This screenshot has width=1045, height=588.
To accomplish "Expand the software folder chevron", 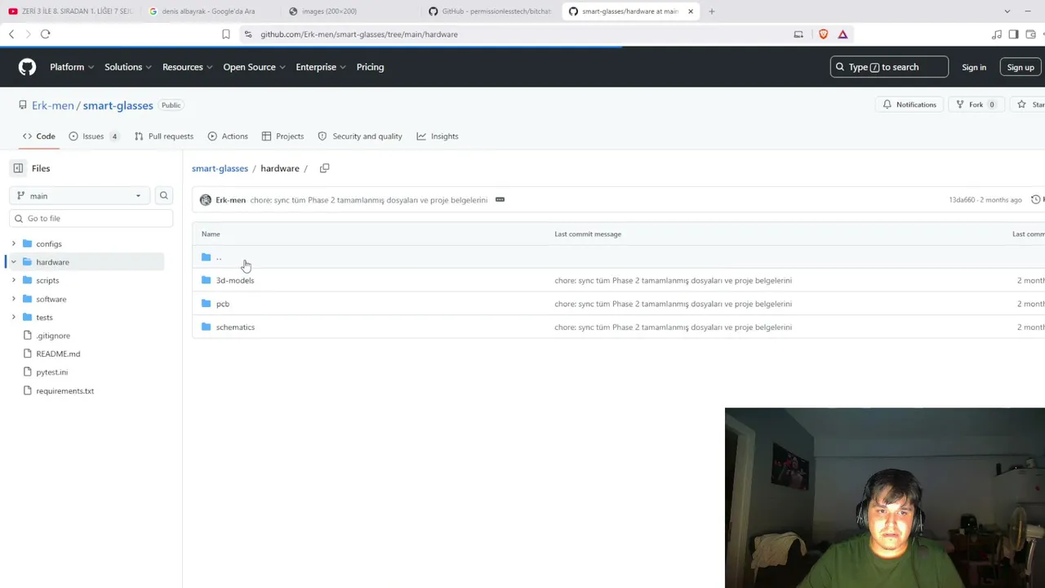I will tap(13, 299).
